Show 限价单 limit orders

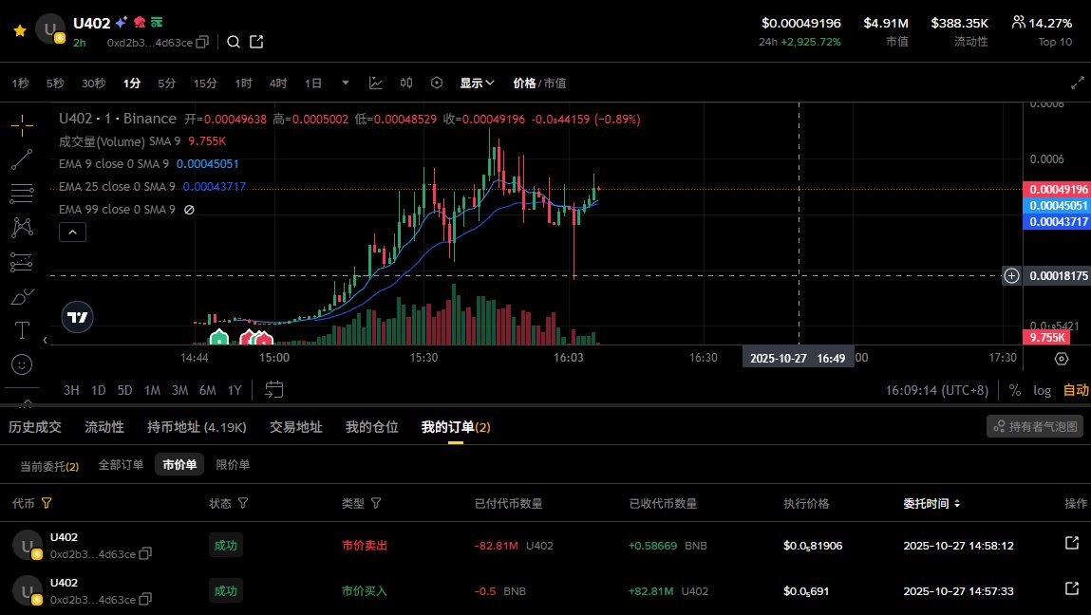click(x=233, y=465)
